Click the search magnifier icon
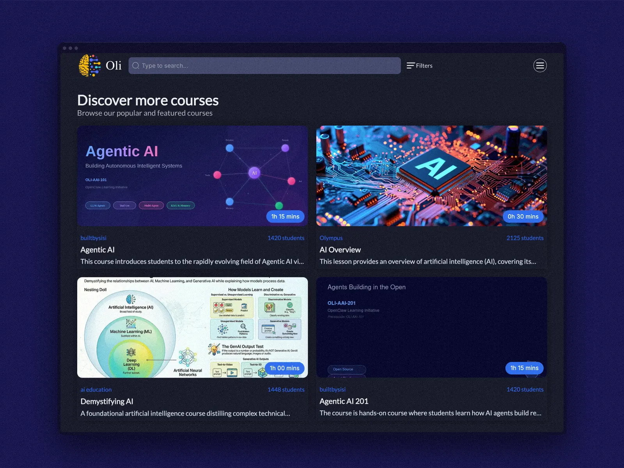This screenshot has height=468, width=624. tap(136, 66)
